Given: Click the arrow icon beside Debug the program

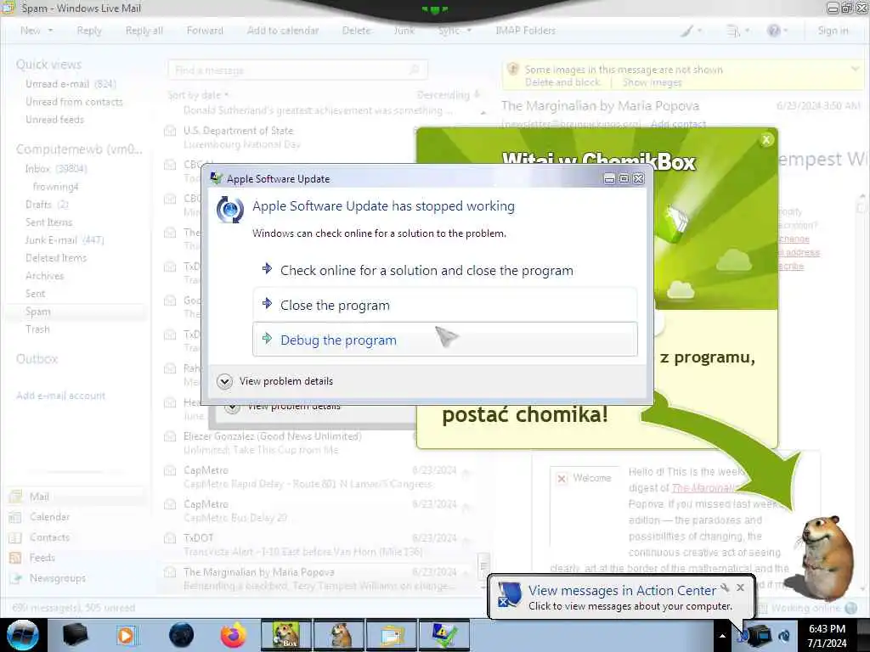Looking at the screenshot, I should point(267,339).
